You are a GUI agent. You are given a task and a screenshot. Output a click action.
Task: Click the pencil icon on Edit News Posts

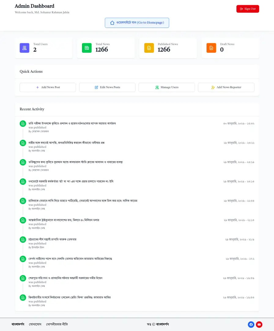tap(96, 87)
